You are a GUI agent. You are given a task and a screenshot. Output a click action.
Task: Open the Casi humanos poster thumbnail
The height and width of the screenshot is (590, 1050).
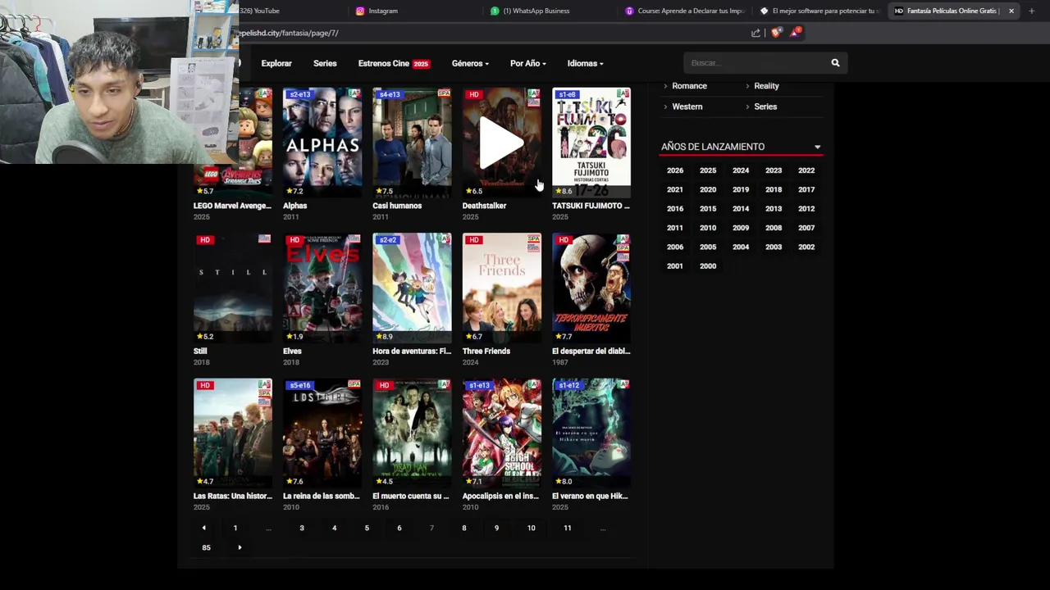tap(412, 143)
